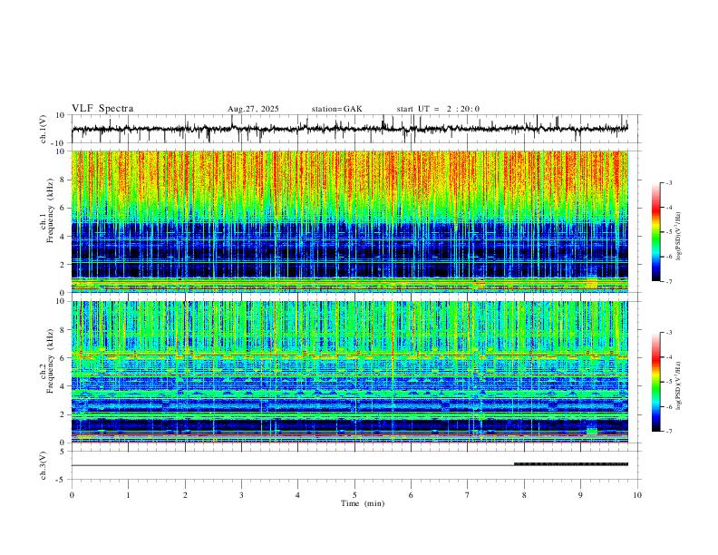Click time axis tick label "9"
The height and width of the screenshot is (555, 718).
580,495
